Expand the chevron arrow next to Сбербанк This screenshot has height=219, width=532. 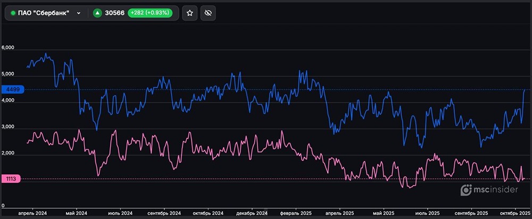click(79, 13)
